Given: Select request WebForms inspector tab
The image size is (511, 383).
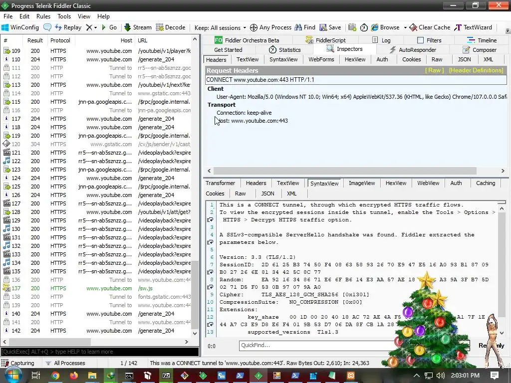Looking at the screenshot, I should (321, 59).
